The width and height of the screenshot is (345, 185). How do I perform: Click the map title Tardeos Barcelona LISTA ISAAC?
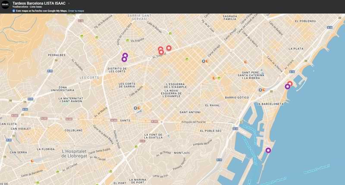click(39, 3)
